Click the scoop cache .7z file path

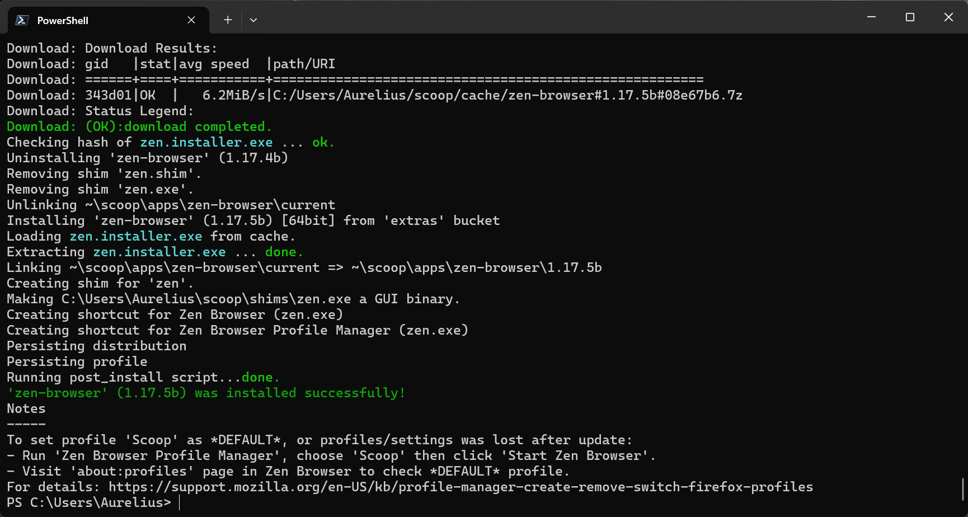click(508, 95)
